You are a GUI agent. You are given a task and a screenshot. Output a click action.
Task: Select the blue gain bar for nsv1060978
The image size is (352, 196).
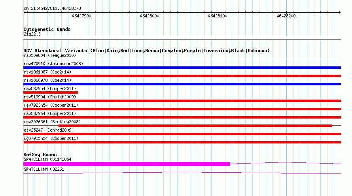tap(182, 84)
